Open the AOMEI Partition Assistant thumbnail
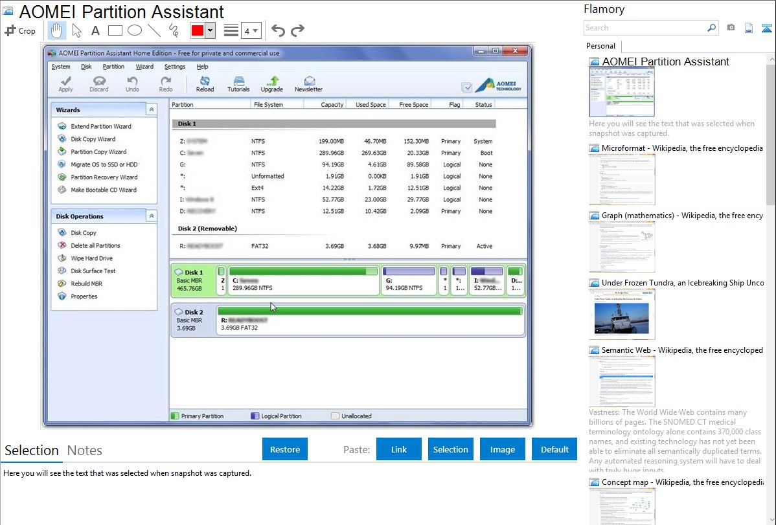 click(x=622, y=93)
